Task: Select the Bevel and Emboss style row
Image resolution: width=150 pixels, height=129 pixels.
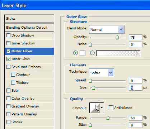Action: 29,67
